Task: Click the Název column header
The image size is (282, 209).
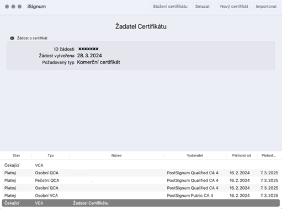Action: pos(116,156)
